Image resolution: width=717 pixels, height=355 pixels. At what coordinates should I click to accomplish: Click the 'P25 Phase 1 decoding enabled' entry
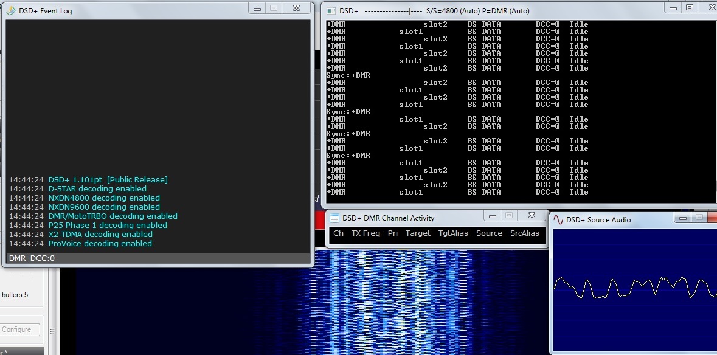tap(108, 226)
